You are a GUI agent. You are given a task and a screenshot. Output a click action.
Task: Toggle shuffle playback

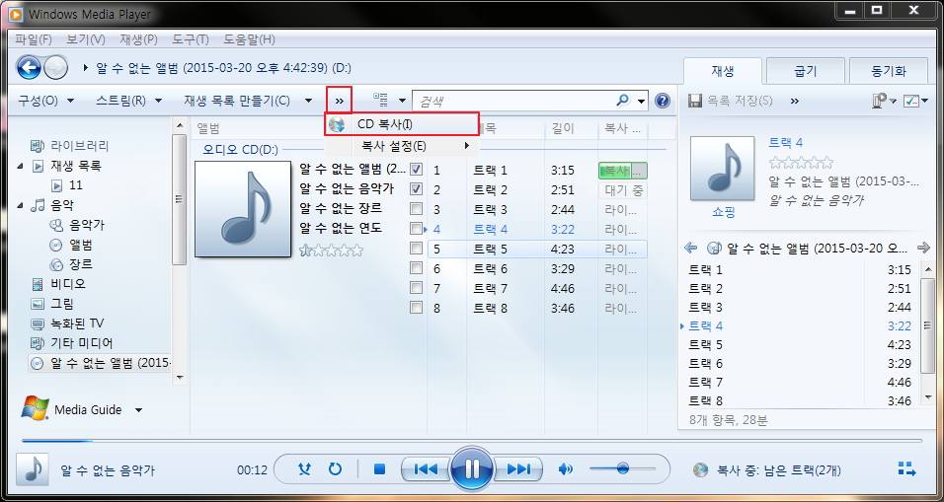point(305,468)
